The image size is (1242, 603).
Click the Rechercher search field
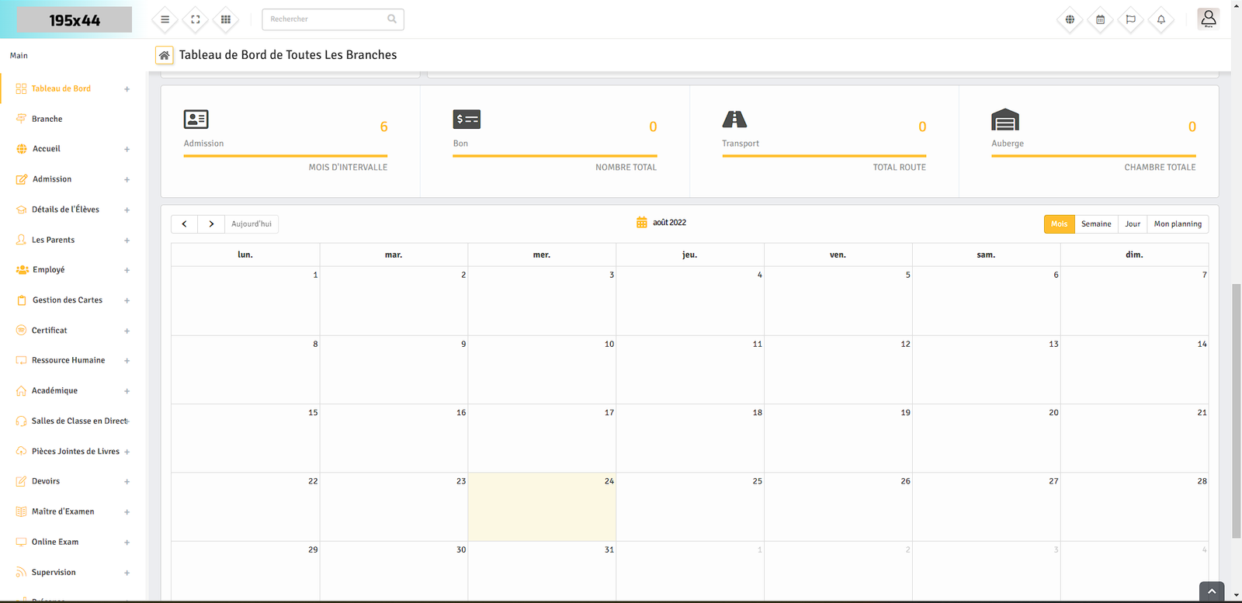point(326,19)
